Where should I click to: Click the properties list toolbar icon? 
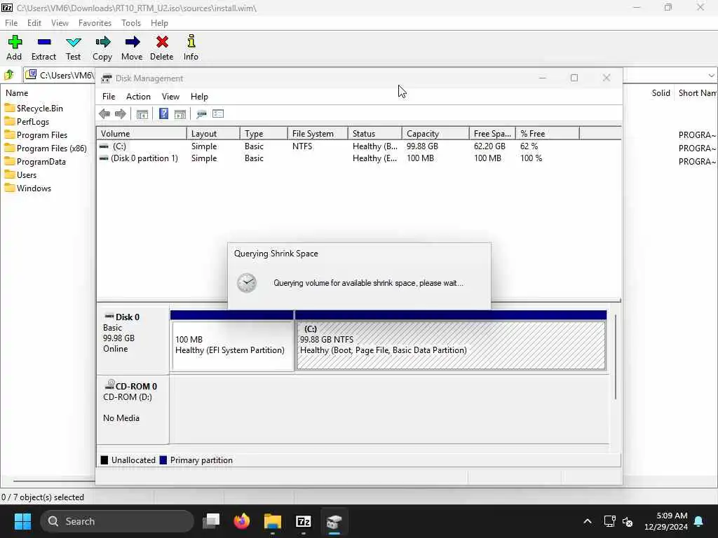click(x=218, y=114)
